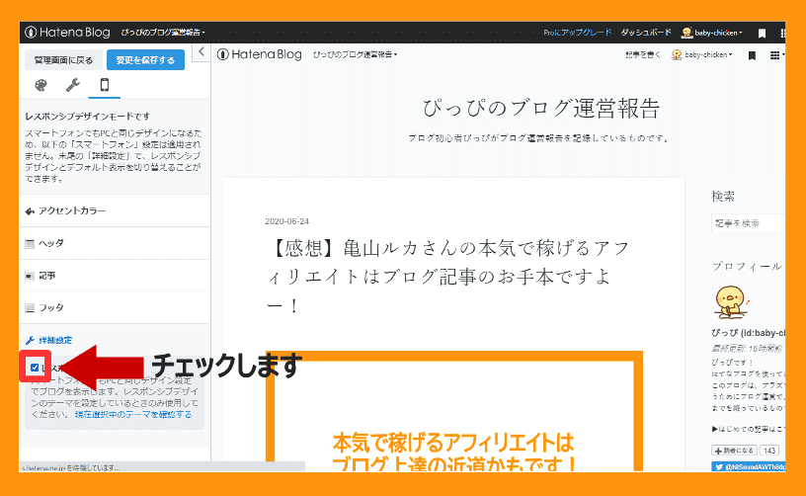Click 現在選択中のテーマを確認する link
This screenshot has height=496, width=806.
(133, 414)
